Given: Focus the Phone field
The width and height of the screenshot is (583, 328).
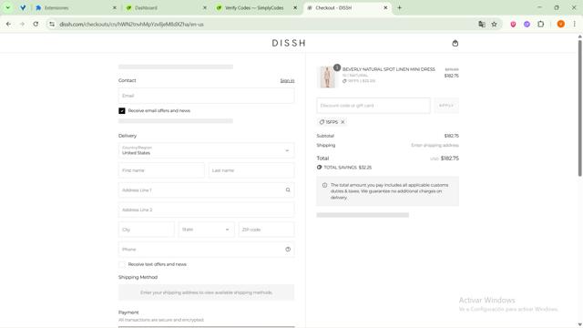Looking at the screenshot, I should (207, 249).
